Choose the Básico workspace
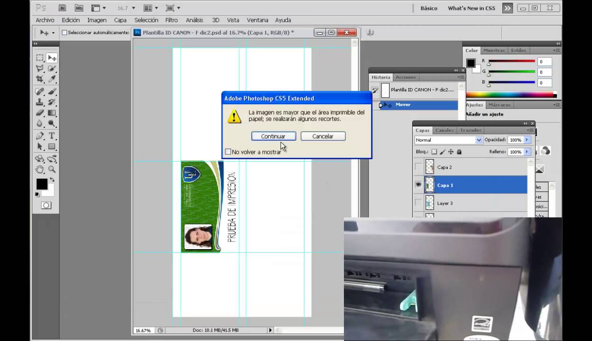Viewport: 592px width, 341px height. click(x=429, y=8)
